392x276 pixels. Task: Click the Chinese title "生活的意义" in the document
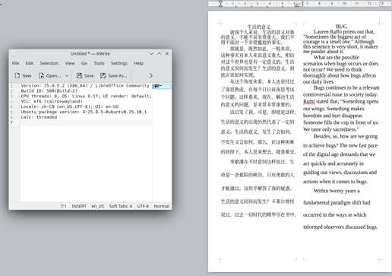258,27
